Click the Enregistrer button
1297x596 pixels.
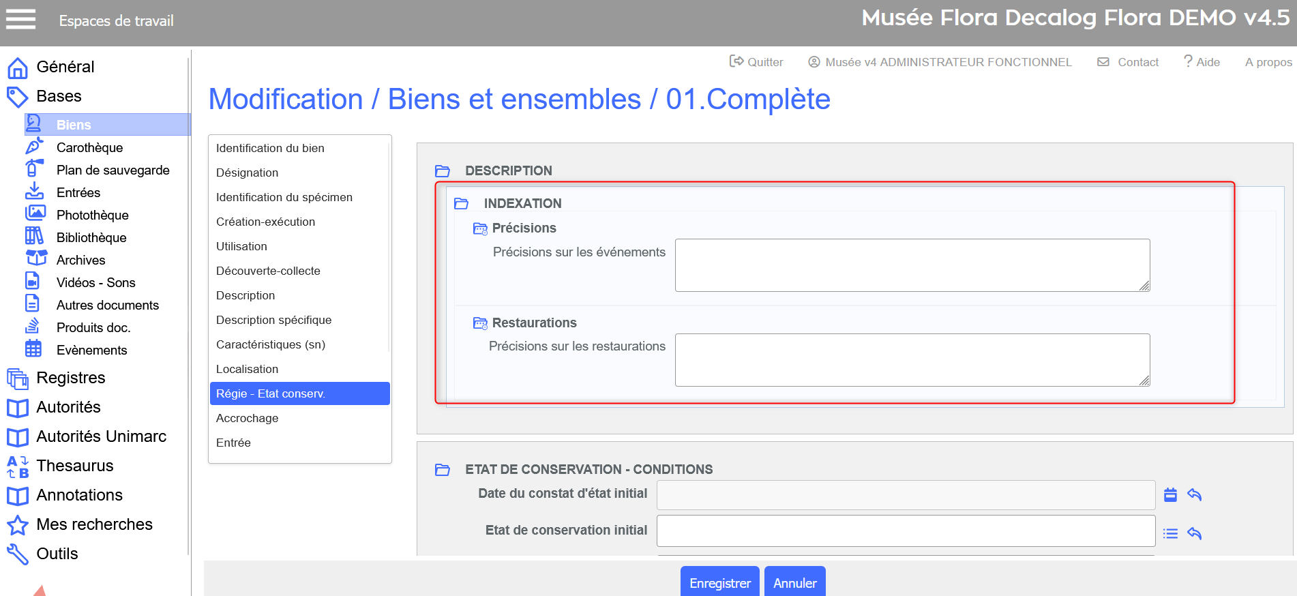click(719, 582)
